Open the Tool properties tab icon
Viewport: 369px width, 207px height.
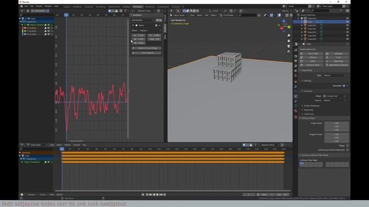pos(296,50)
